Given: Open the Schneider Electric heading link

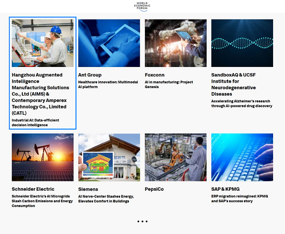Looking at the screenshot, I should click(33, 189).
